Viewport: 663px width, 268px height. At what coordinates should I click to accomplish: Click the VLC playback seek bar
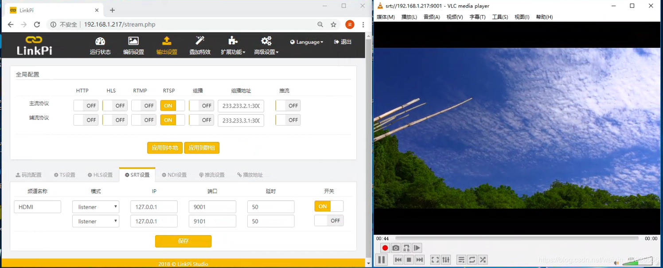(516, 238)
